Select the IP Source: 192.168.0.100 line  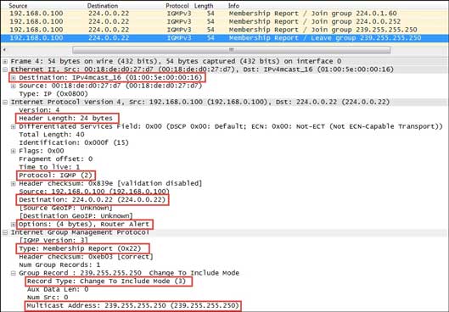(94, 192)
